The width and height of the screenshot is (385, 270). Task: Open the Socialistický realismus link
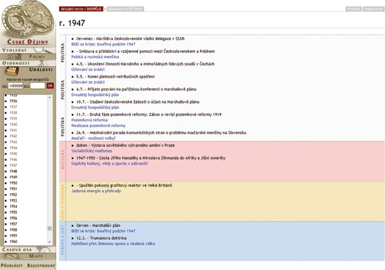(x=91, y=151)
